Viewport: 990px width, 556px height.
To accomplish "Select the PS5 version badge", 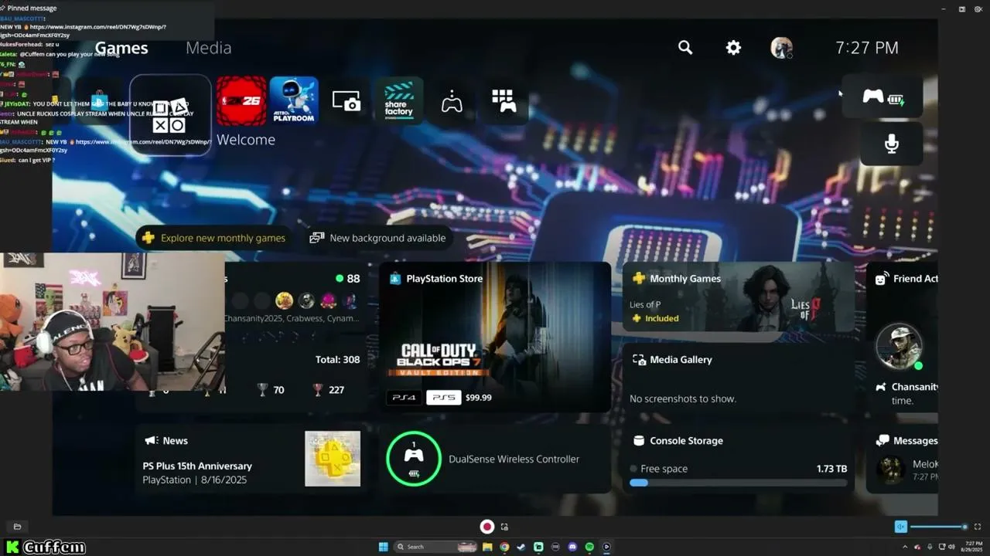I will tap(444, 398).
